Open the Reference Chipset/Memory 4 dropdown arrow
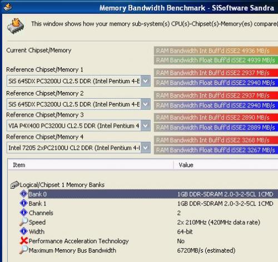This screenshot has height=262, width=278. point(146,148)
